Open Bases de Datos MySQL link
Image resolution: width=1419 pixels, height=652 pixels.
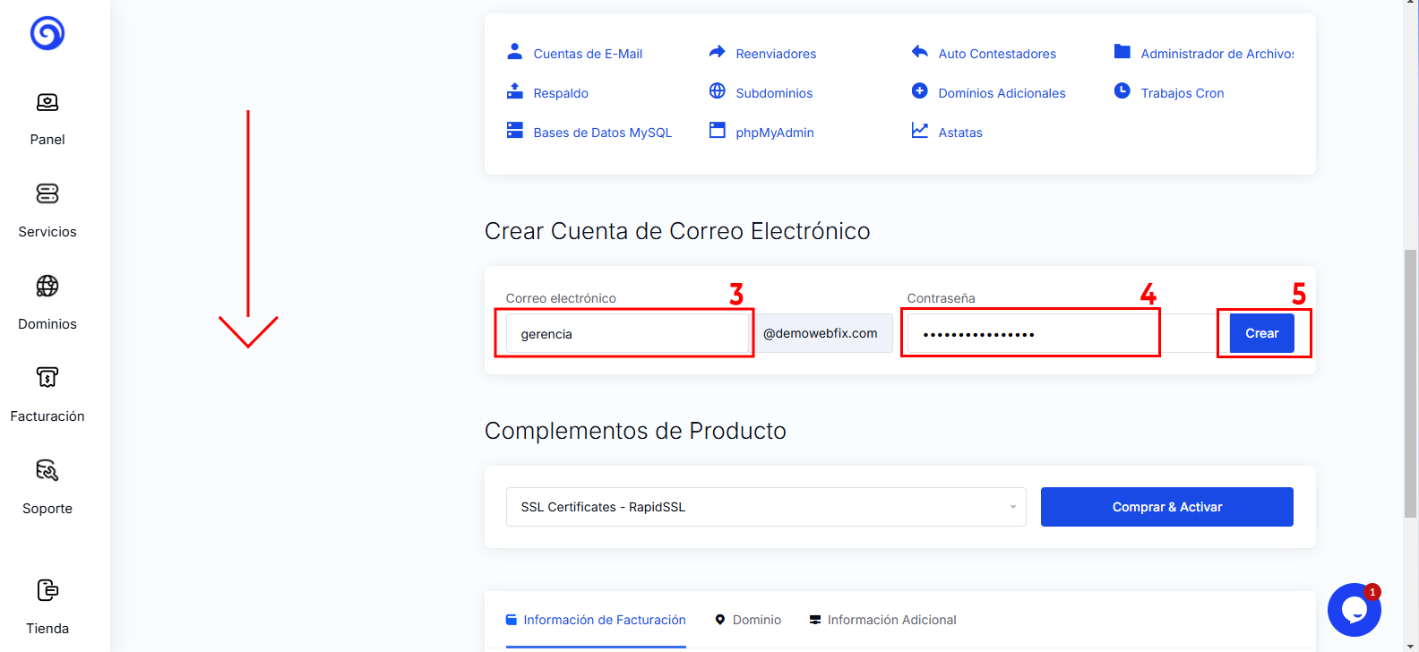[x=602, y=133]
